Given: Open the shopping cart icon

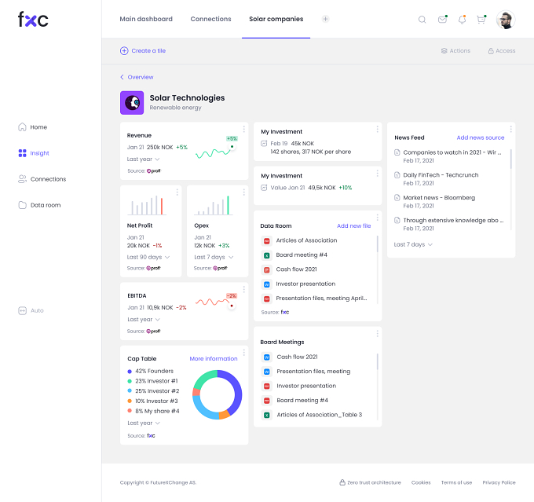Looking at the screenshot, I should click(481, 20).
